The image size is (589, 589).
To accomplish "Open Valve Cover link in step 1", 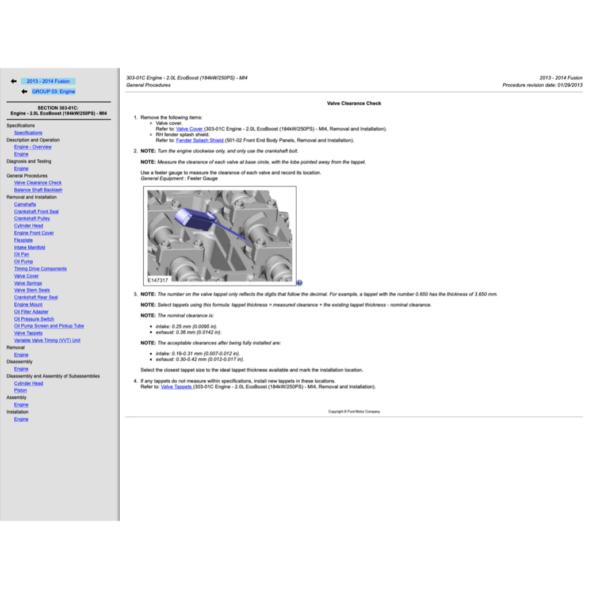I will pos(189,129).
